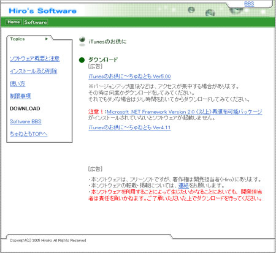Image resolution: width=276 pixels, height=253 pixels.
Task: Open ソフトウェア概要と注意 sidebar link
Action: pos(34,59)
